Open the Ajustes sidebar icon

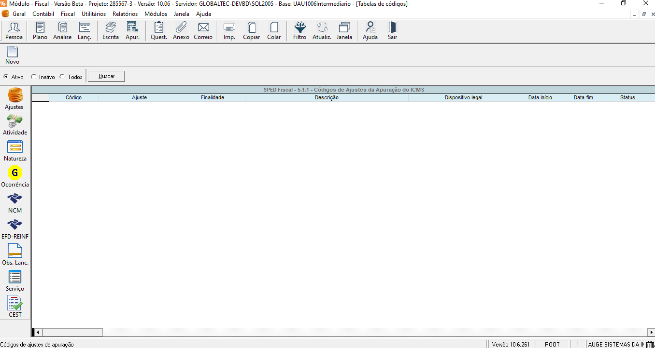pyautogui.click(x=14, y=98)
